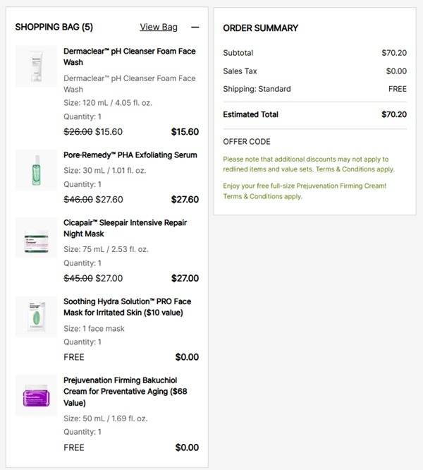Click the Estimated Total amount

pos(394,114)
